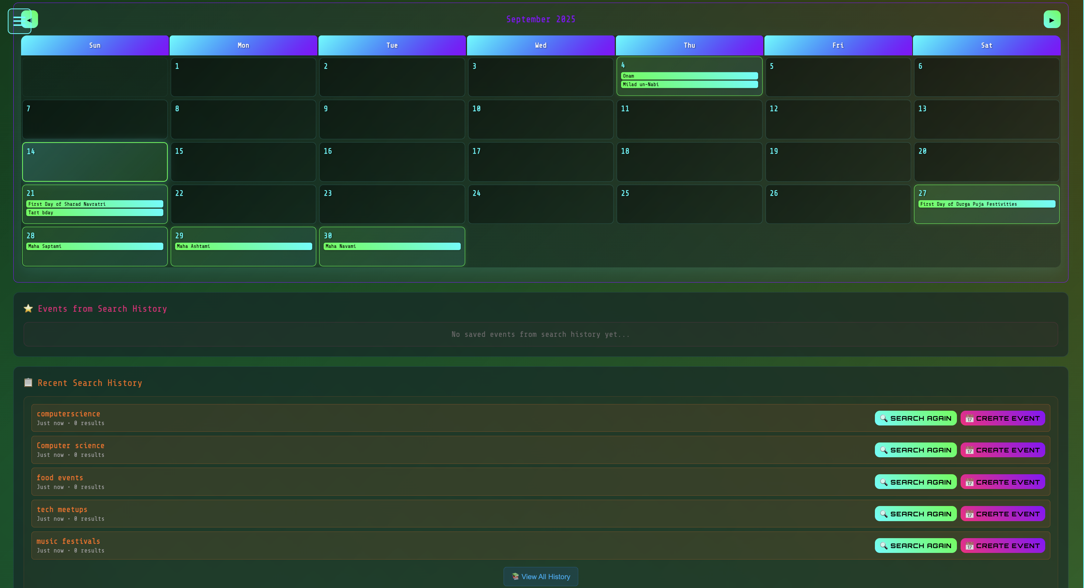Click the Wed column header
Image resolution: width=1084 pixels, height=588 pixels.
coord(540,45)
